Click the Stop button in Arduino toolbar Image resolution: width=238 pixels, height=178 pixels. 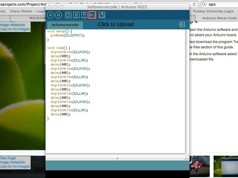tap(58, 15)
